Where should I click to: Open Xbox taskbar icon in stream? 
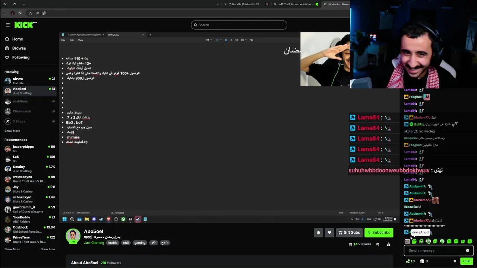tap(123, 219)
